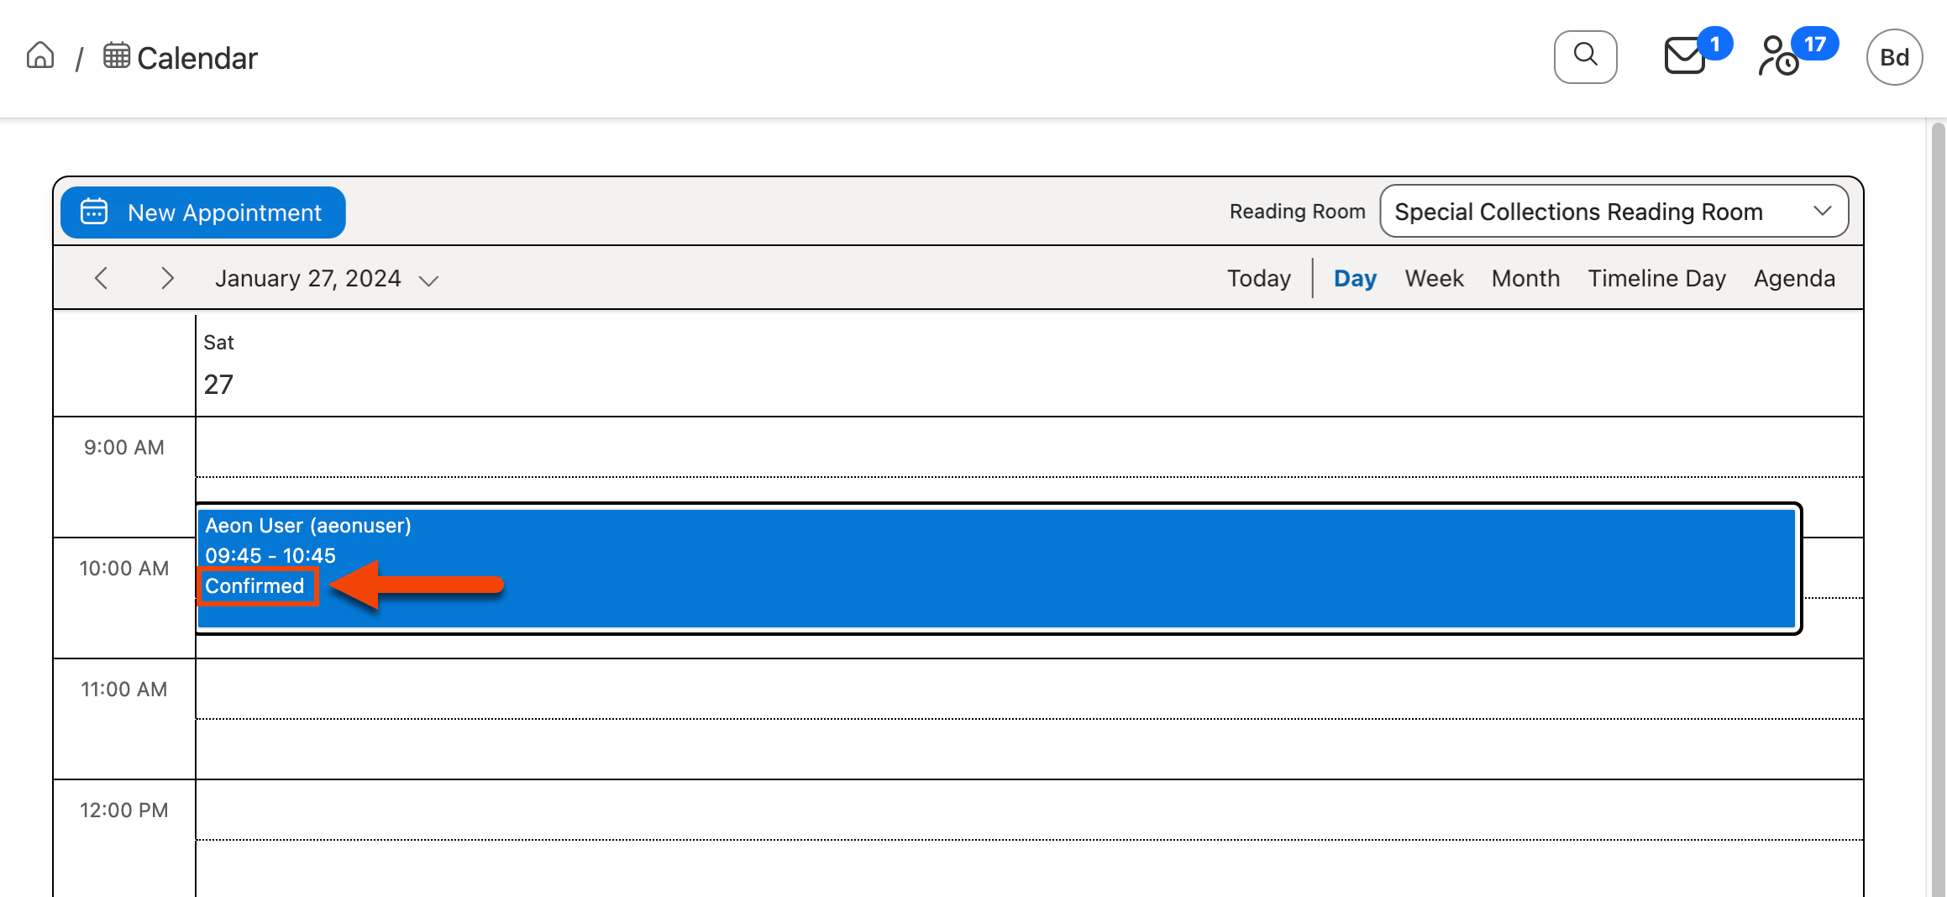
Task: Open the Timeline Day view
Action: pos(1656,278)
